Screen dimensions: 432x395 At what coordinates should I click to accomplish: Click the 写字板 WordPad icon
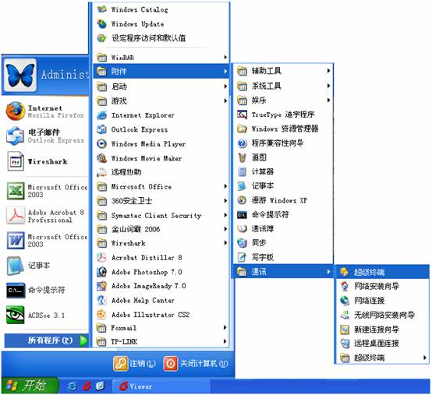[242, 257]
